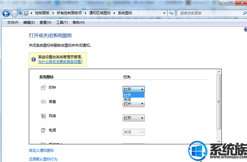Viewport: 247px width, 162px height.
Task: Open the 工具(T) menu
Action: [x=62, y=23]
